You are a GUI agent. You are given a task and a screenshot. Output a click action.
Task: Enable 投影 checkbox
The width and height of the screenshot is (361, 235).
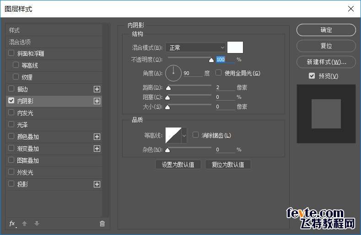click(11, 184)
